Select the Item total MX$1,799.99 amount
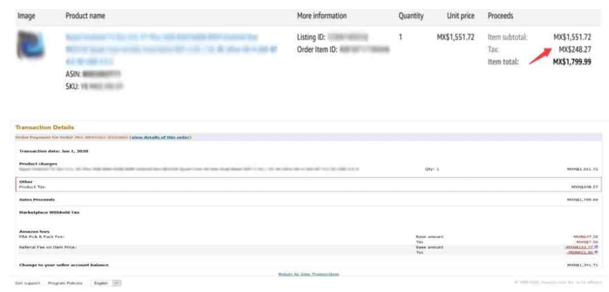The width and height of the screenshot is (609, 292). [572, 62]
